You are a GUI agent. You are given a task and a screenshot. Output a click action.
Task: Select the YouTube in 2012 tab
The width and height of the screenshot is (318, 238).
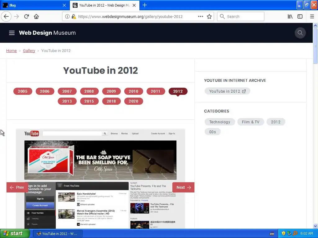point(104,5)
